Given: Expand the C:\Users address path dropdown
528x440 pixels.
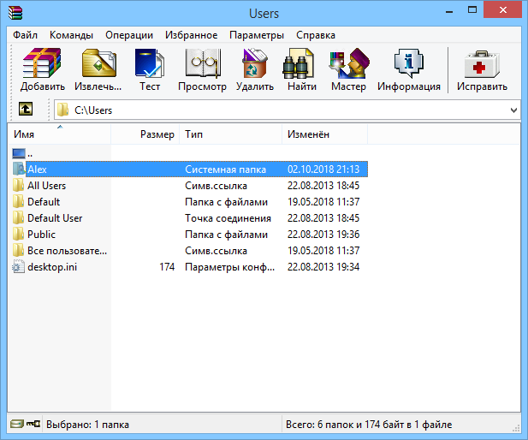Looking at the screenshot, I should [513, 110].
